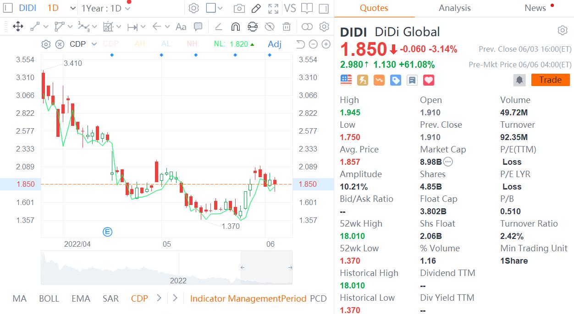Open CDP indicator settings gear
Viewport: 574px width, 314px height.
(46, 44)
